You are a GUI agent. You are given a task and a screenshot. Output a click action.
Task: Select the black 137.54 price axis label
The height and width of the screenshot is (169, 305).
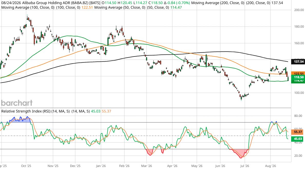tap(298, 62)
